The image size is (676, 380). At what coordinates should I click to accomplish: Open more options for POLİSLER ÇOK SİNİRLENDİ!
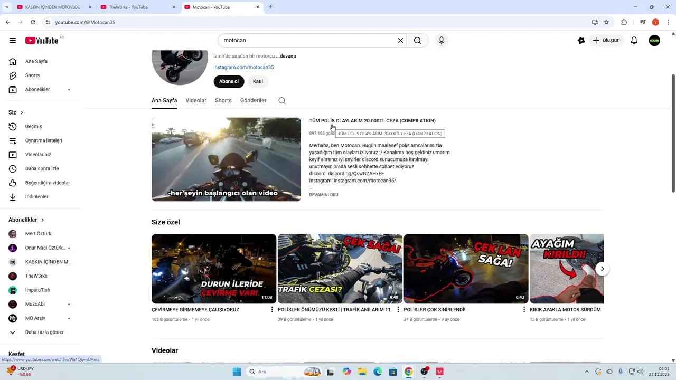click(x=524, y=310)
